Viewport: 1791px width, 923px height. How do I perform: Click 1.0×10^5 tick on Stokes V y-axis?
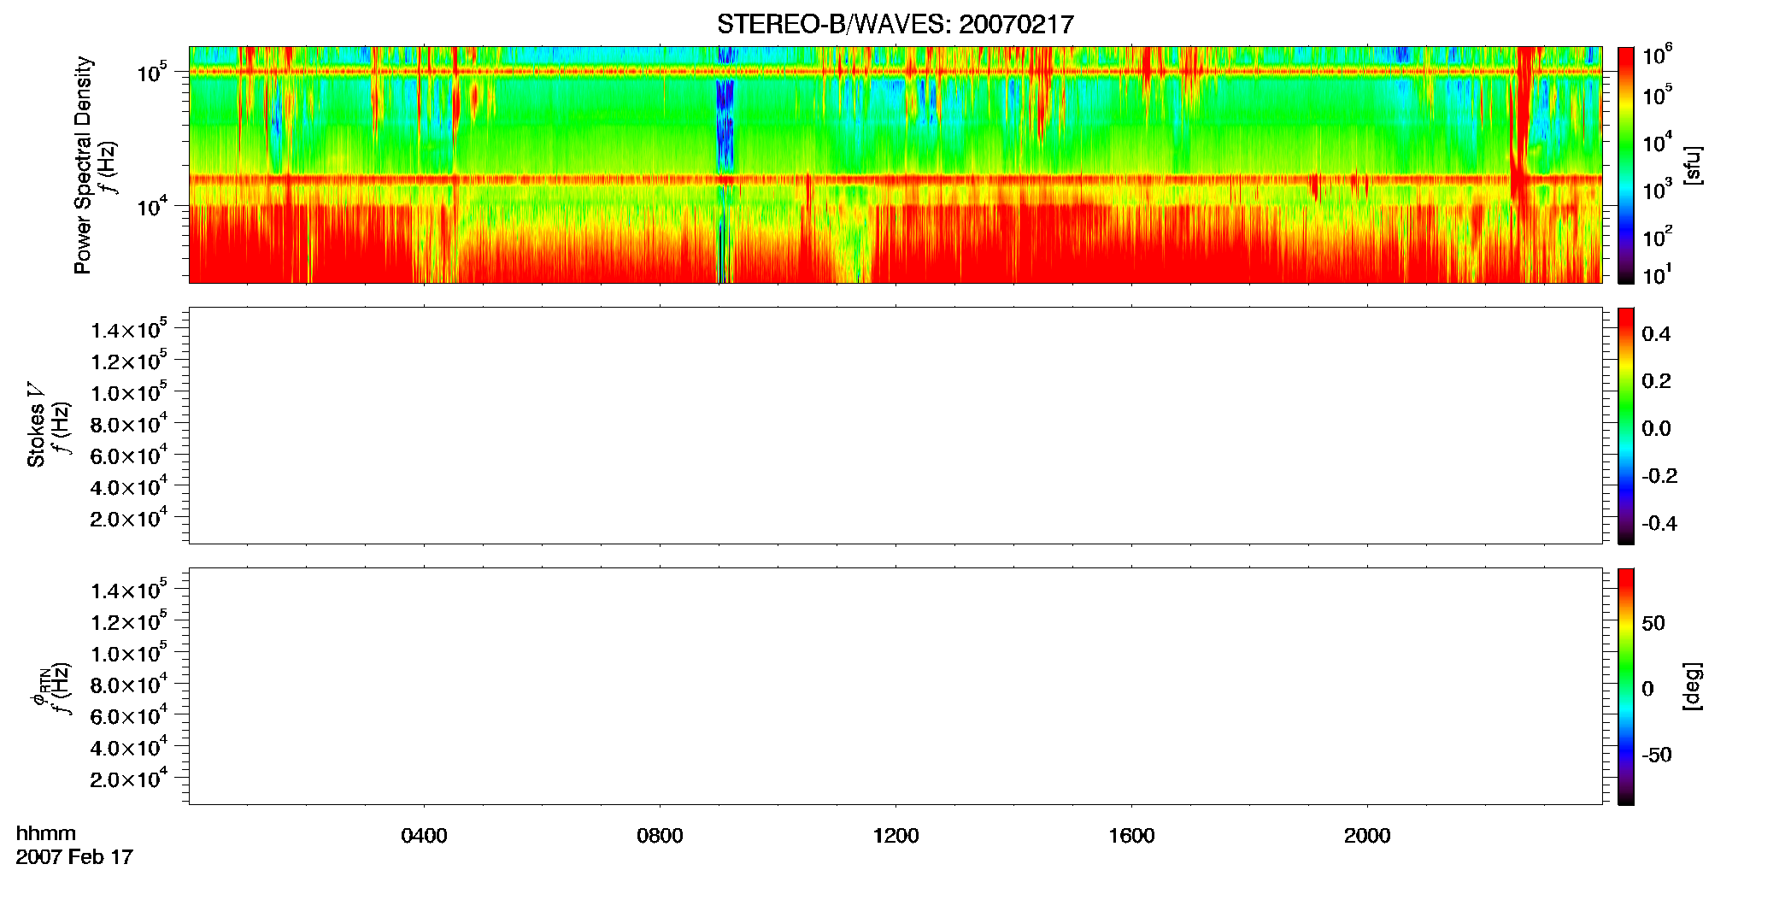pyautogui.click(x=129, y=392)
